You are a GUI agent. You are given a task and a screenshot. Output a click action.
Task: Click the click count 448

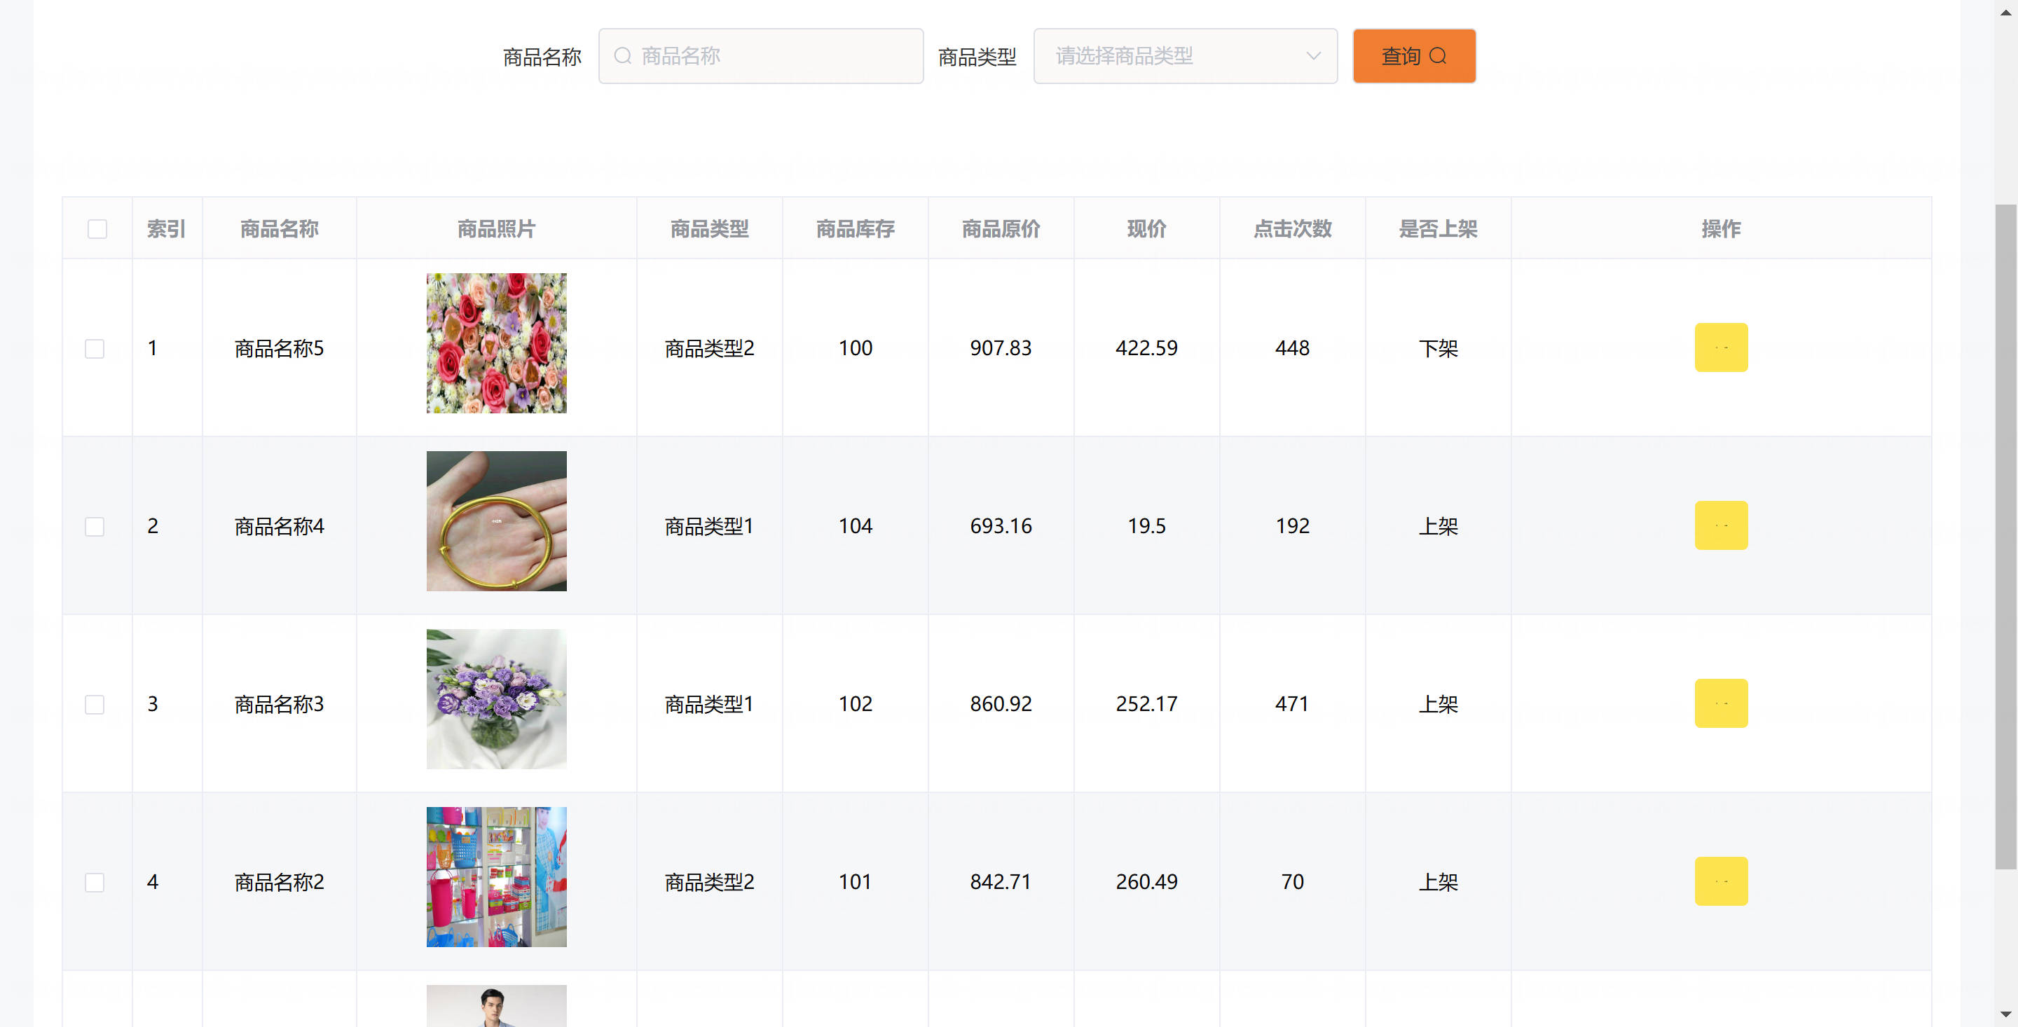(1293, 347)
